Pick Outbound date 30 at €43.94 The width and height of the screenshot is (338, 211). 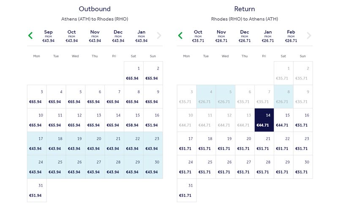coord(153,167)
